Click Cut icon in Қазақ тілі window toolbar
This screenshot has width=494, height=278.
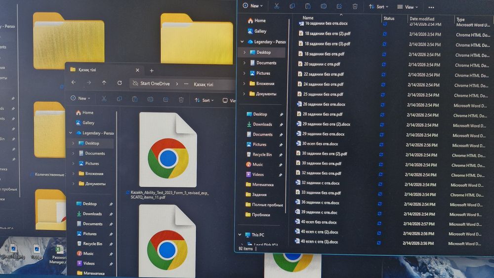[x=104, y=99]
